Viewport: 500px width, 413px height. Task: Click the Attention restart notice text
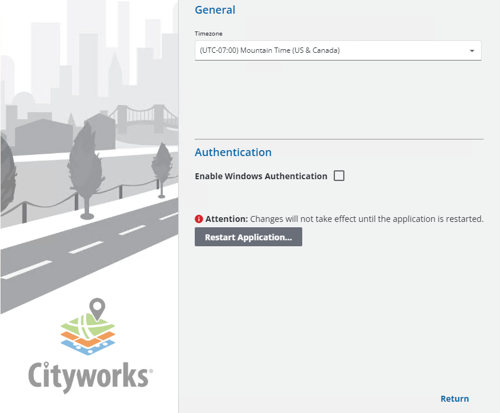[344, 219]
